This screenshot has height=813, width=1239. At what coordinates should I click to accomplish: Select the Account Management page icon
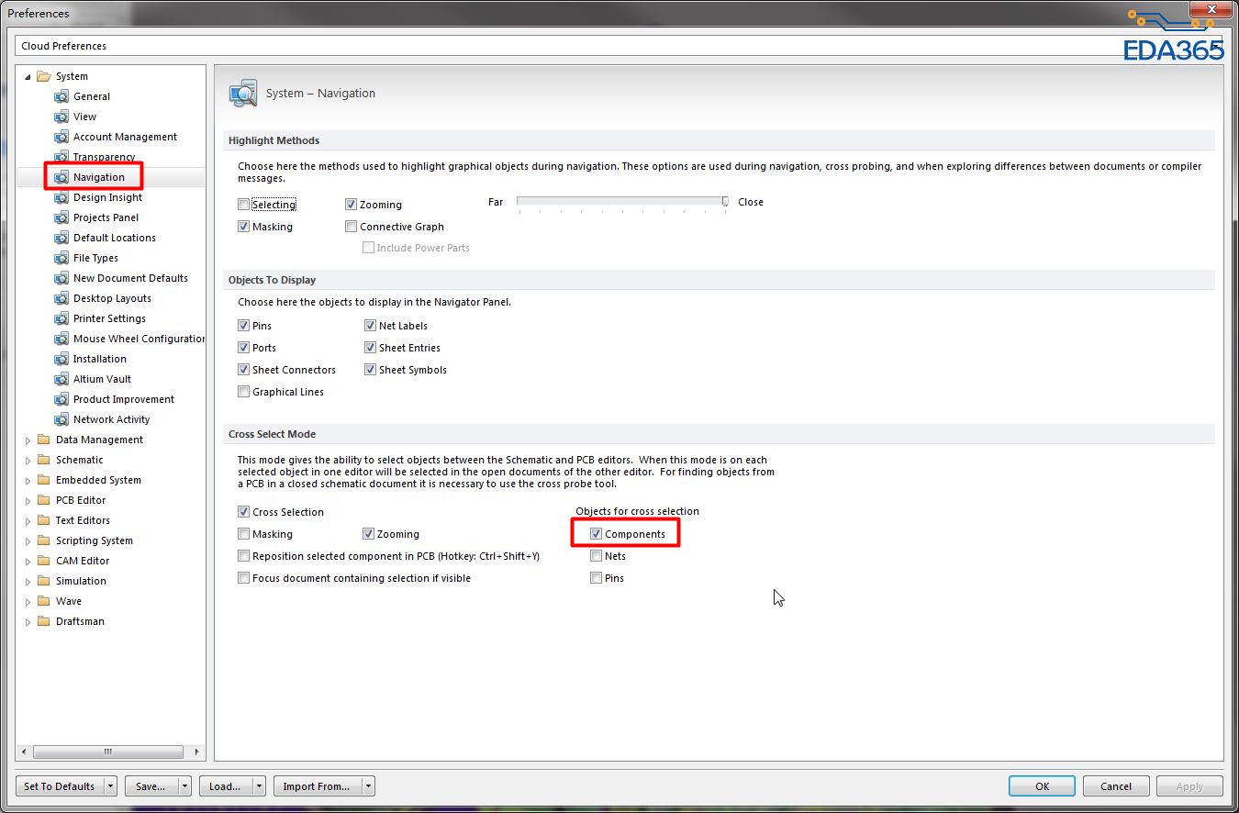point(61,137)
